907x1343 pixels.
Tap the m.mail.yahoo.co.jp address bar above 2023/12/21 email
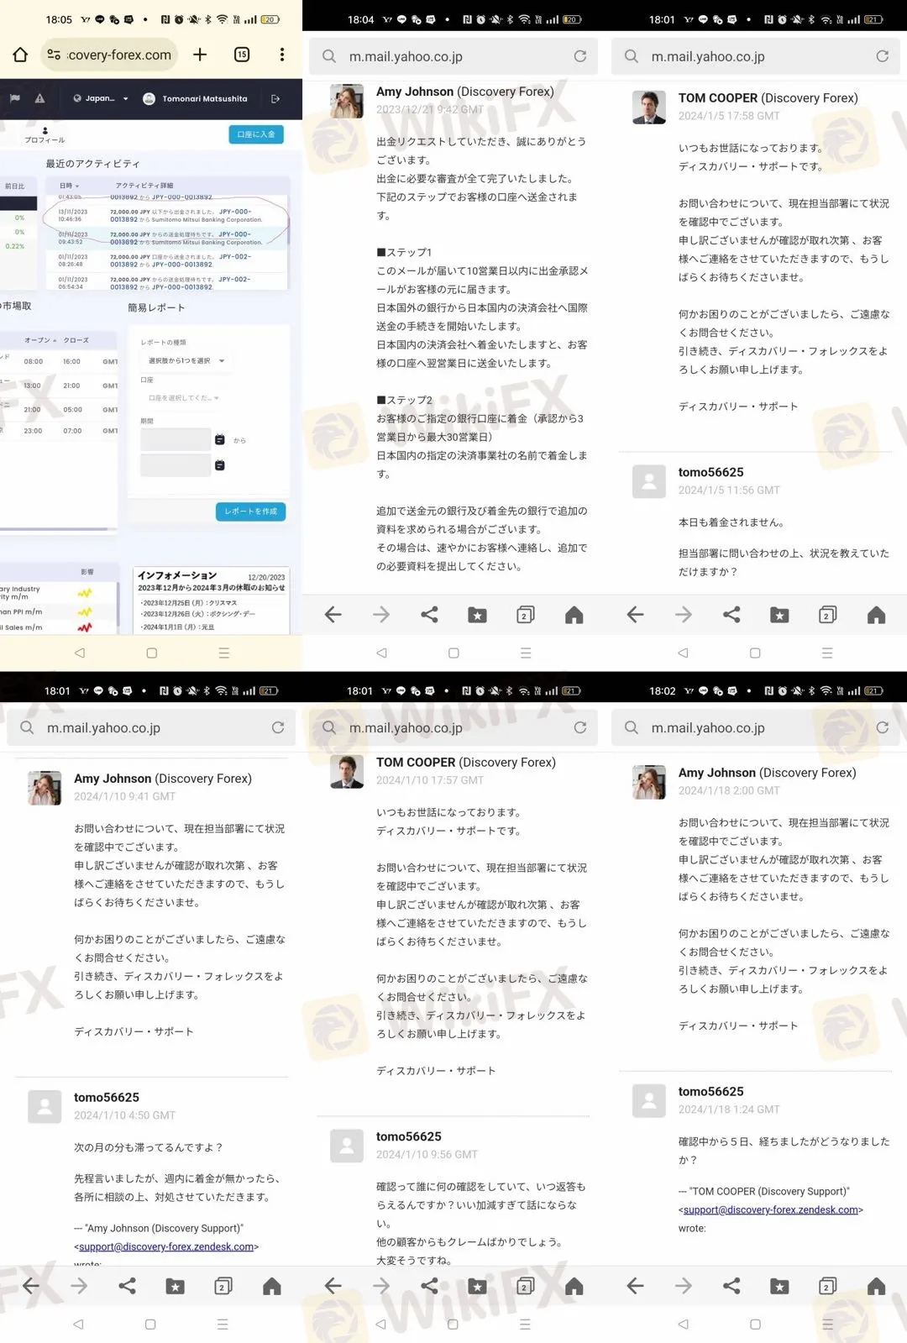[453, 56]
